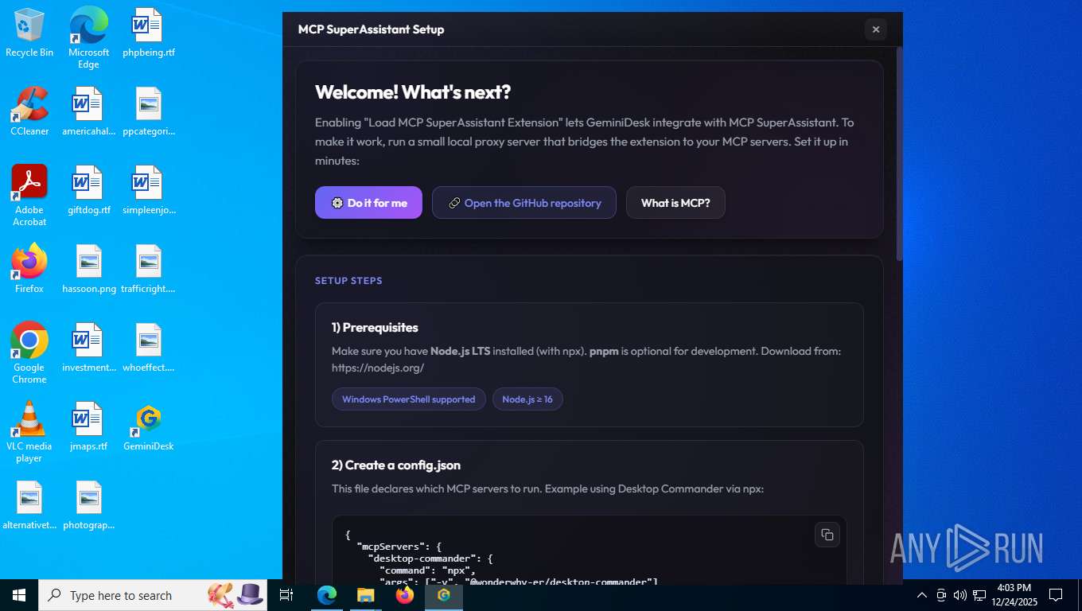Open the Google Chrome desktop shortcut

29,353
